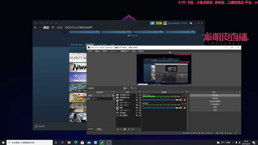Open Microsoft Edge from the taskbar
The image size is (258, 145).
(76, 143)
